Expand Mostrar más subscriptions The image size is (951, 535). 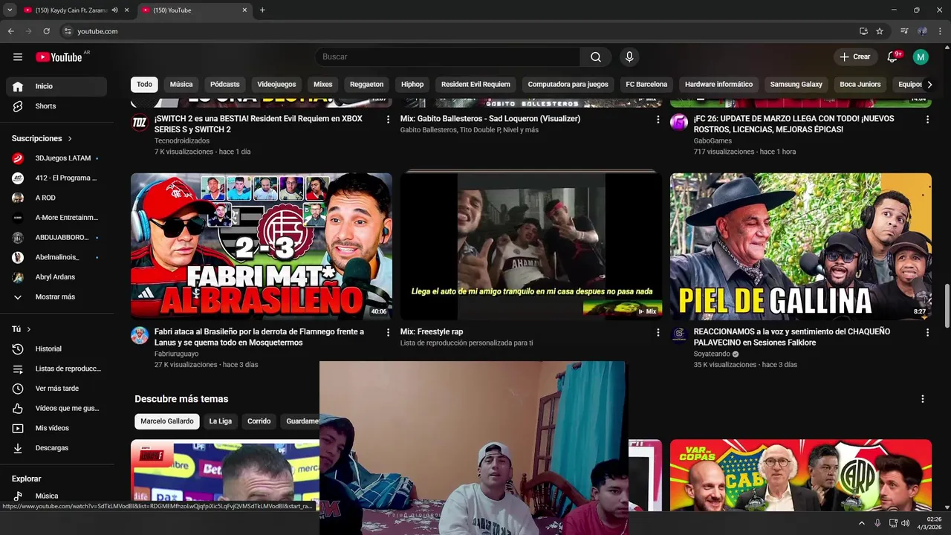56,297
